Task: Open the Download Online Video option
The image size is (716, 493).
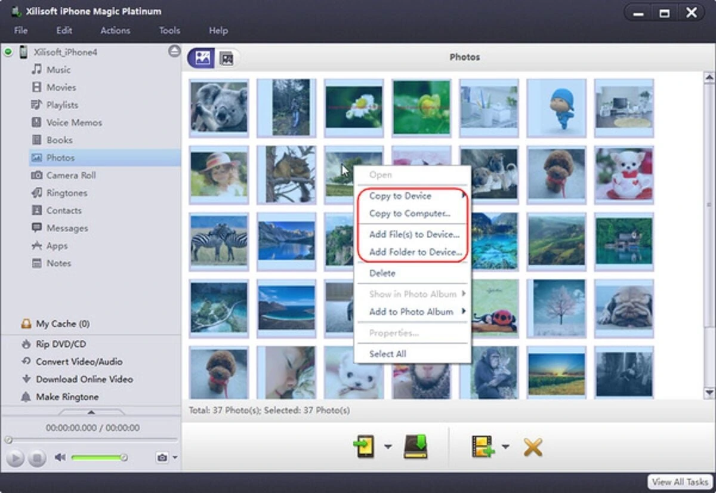Action: (84, 379)
